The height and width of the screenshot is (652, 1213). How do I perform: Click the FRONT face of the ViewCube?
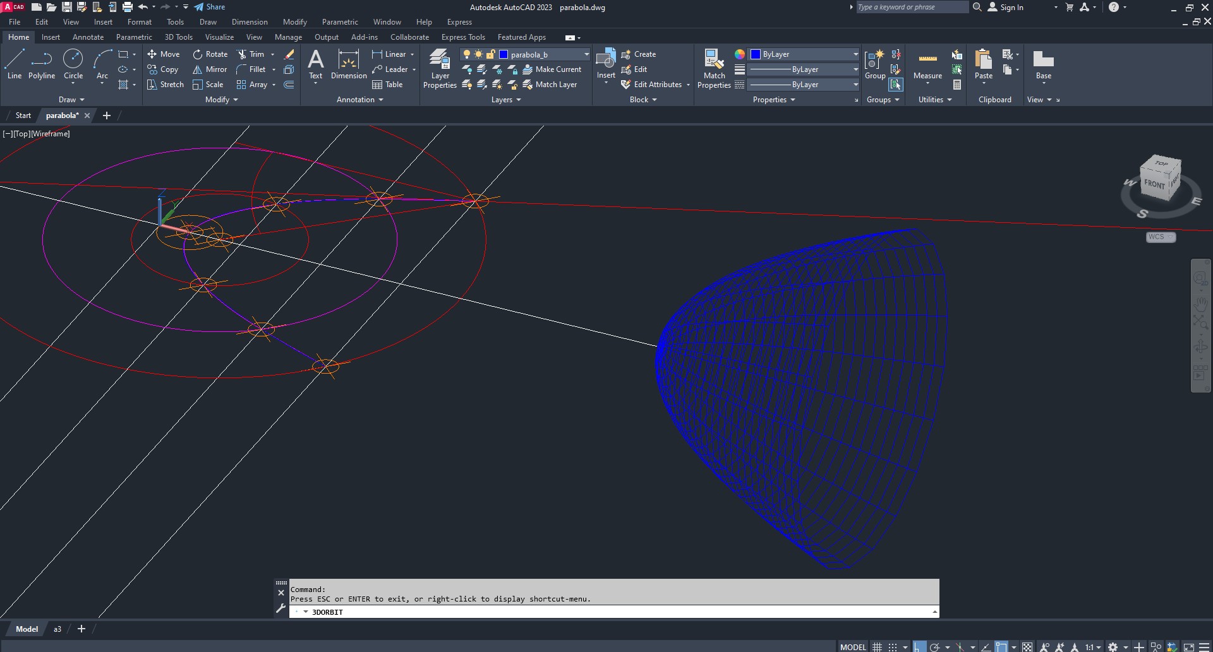1154,184
